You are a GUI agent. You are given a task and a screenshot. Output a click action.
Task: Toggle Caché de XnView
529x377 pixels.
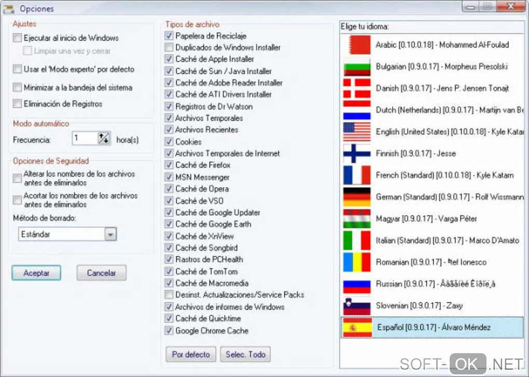click(x=169, y=236)
